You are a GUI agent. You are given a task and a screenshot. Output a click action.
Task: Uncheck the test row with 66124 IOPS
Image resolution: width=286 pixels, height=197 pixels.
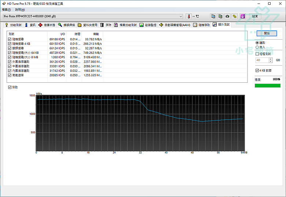tap(10, 48)
